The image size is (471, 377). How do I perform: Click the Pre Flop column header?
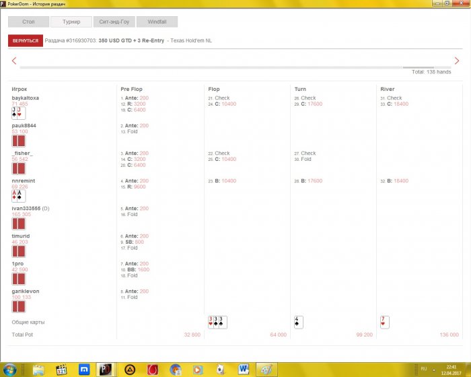pyautogui.click(x=131, y=89)
